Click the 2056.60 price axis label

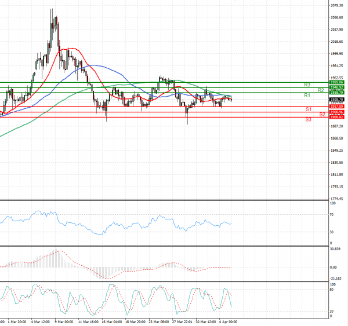point(336,17)
